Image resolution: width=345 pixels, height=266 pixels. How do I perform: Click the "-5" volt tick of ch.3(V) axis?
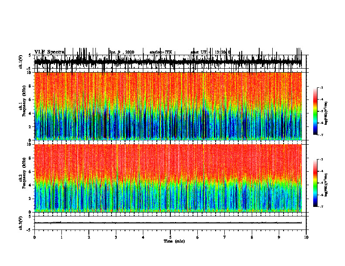(x=29, y=230)
